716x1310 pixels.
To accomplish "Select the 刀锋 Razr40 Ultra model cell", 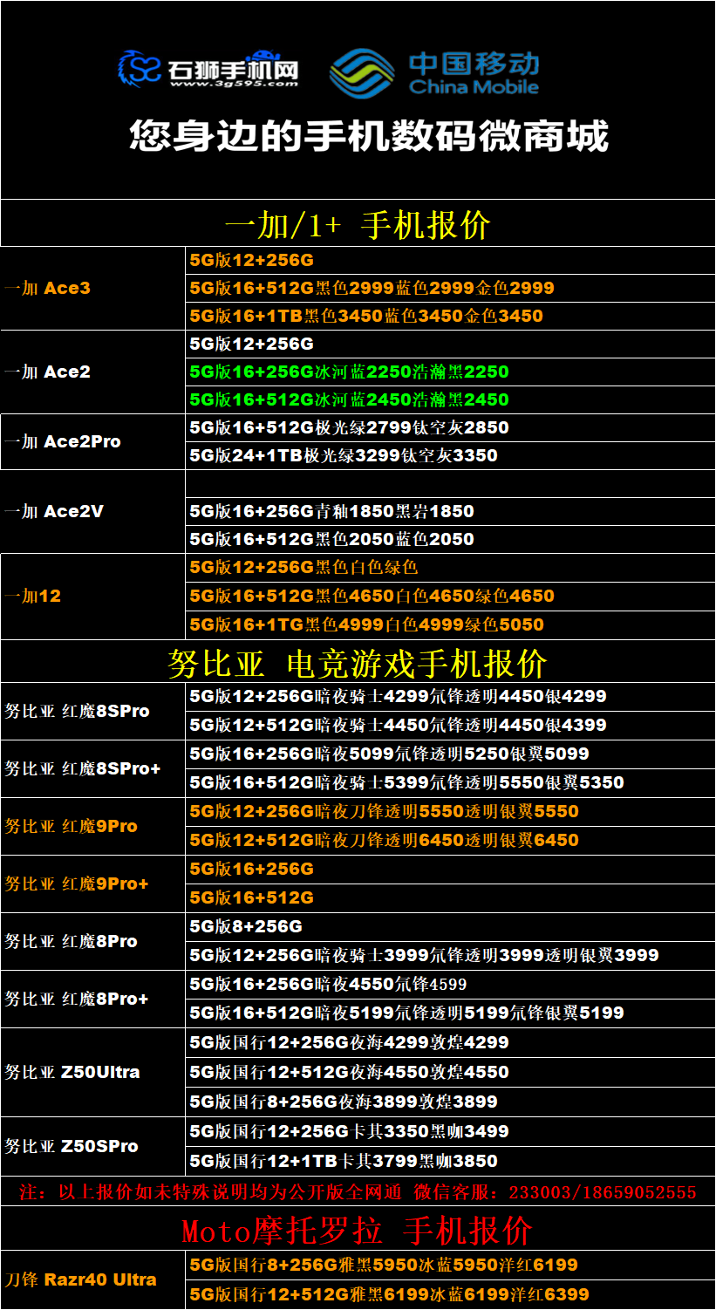I will pos(92,1279).
